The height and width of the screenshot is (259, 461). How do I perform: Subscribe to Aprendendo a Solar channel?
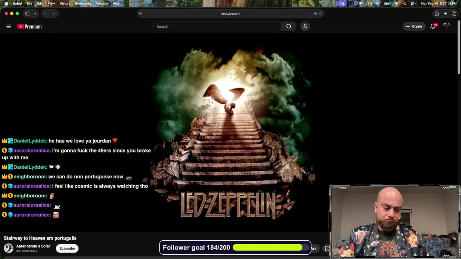pyautogui.click(x=67, y=248)
